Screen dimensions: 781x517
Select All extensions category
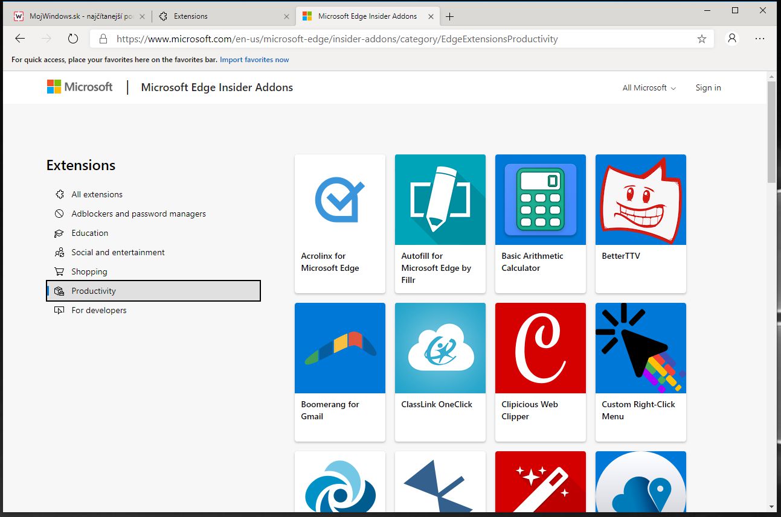[x=153, y=194]
